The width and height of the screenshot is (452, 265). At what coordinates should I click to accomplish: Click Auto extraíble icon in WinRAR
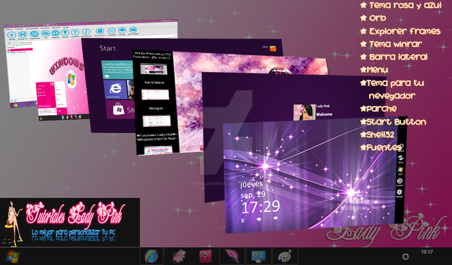click(x=133, y=30)
